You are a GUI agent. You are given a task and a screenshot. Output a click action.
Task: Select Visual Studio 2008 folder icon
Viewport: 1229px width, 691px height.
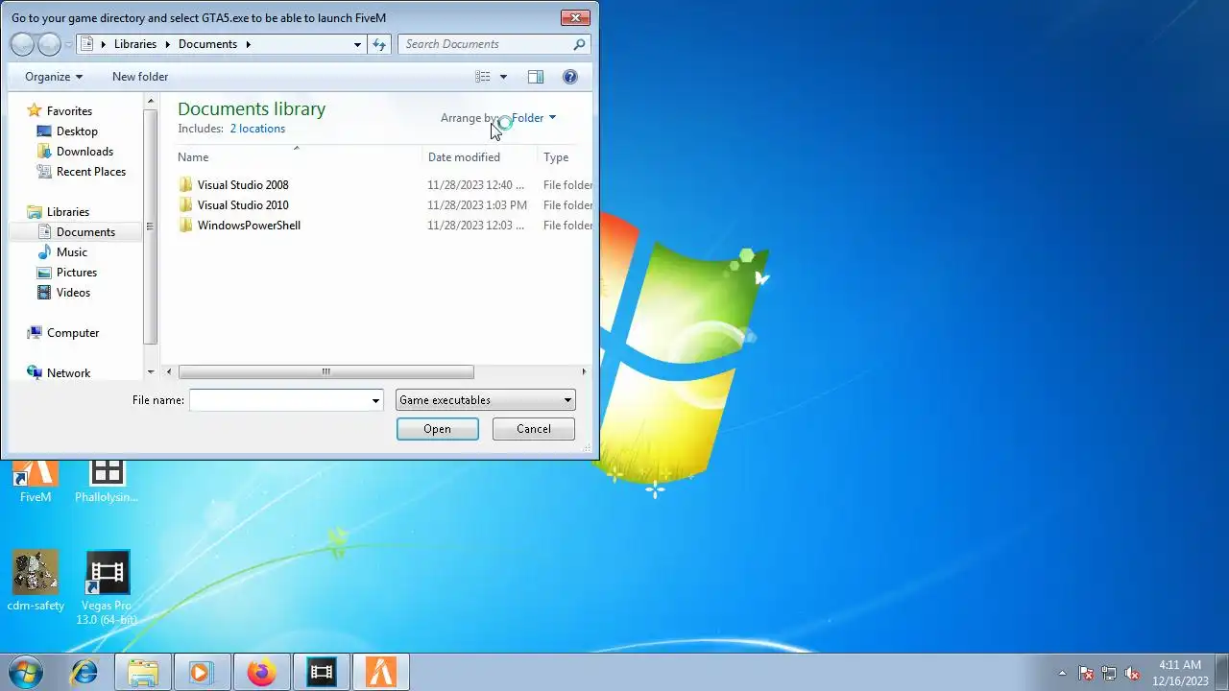point(186,184)
